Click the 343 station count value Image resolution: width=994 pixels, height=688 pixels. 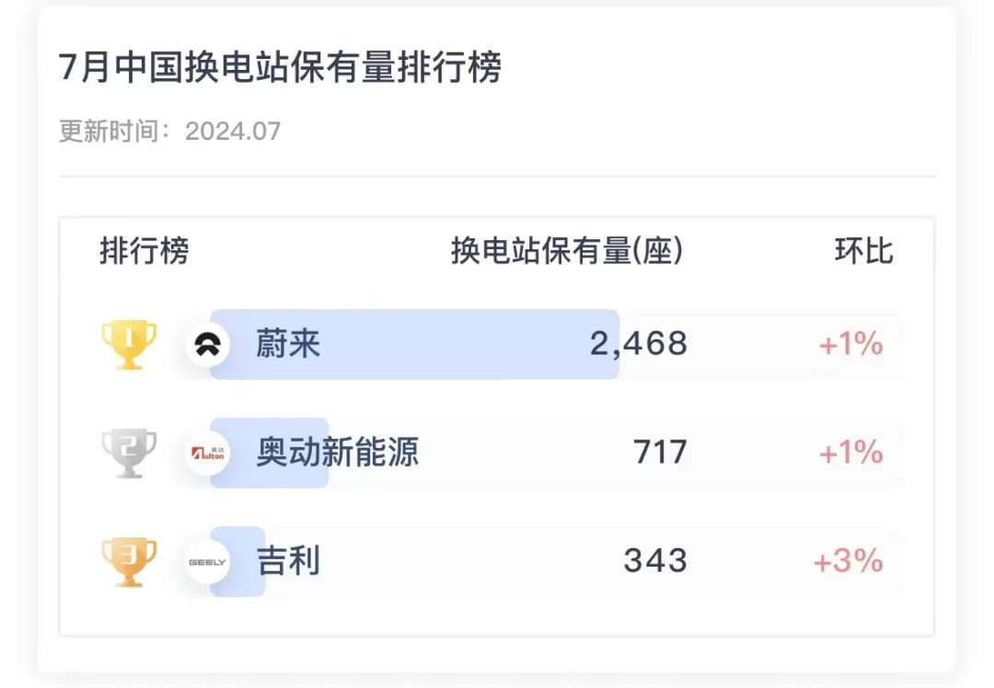click(655, 561)
